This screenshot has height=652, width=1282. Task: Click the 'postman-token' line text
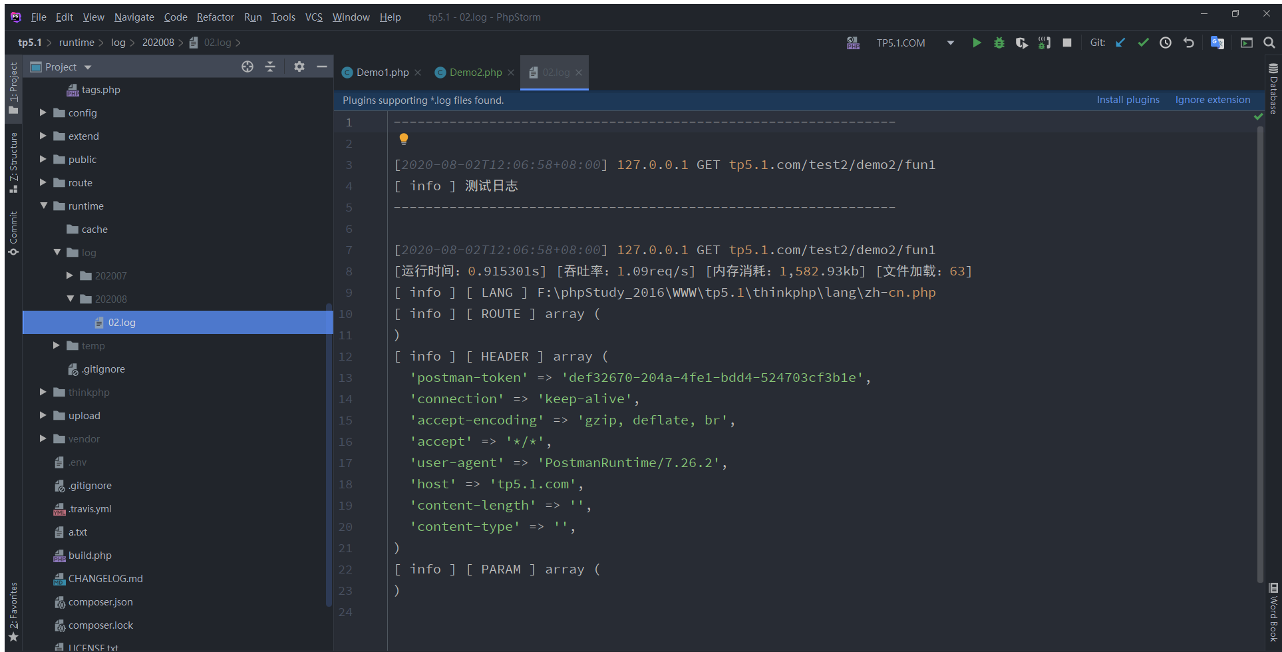point(641,378)
